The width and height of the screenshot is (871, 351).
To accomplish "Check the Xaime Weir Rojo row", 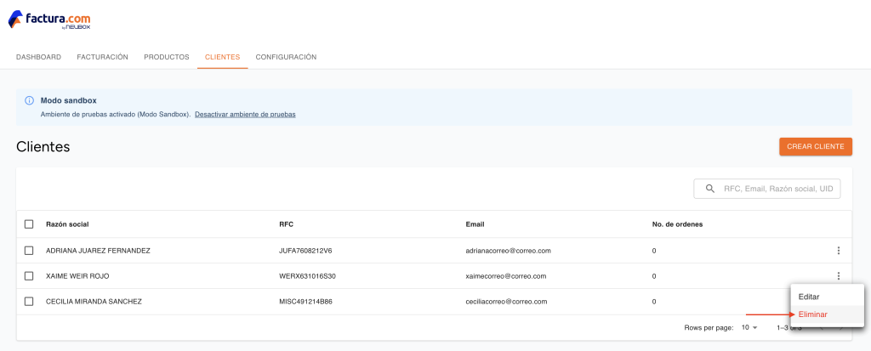I will 29,276.
